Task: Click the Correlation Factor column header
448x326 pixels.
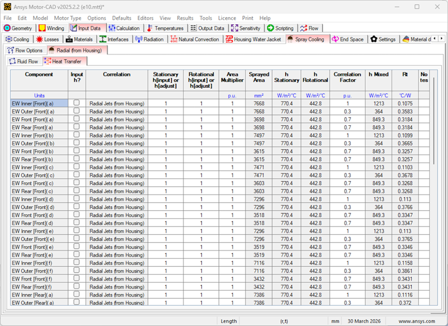Action: point(347,81)
